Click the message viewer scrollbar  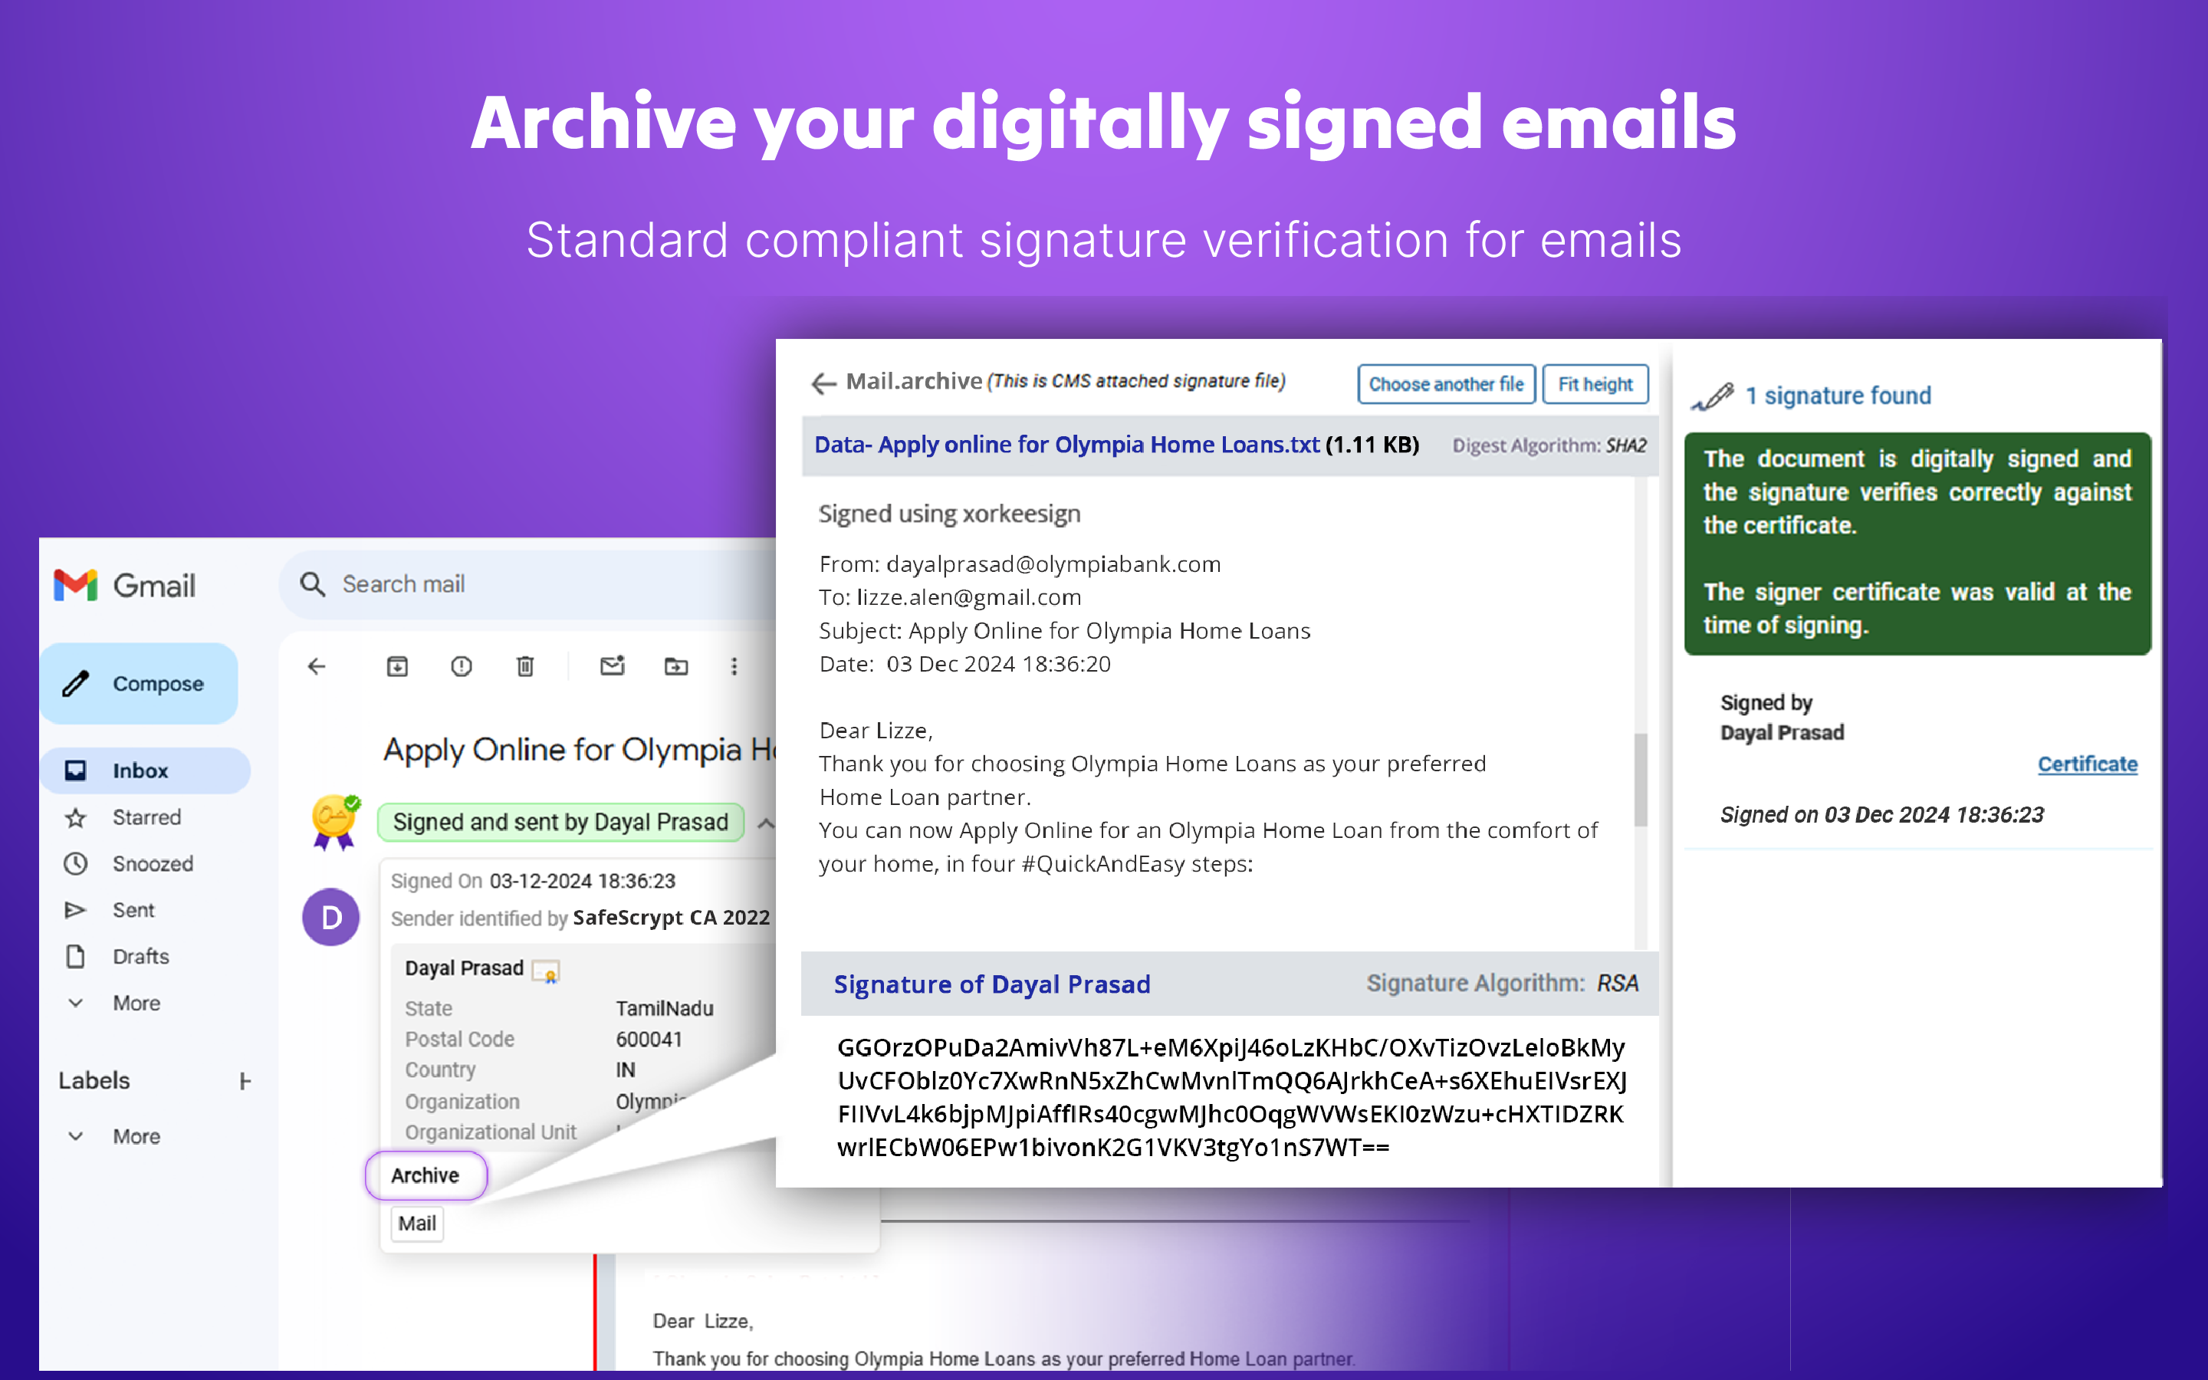(1641, 780)
